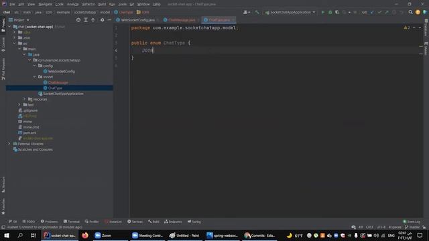Select Scratches and Consoles node
Viewport: 429px width, 241px height.
[x=35, y=149]
